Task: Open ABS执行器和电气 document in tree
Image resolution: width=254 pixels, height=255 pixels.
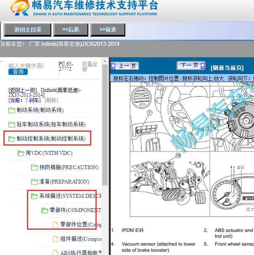Action: pyautogui.click(x=81, y=252)
